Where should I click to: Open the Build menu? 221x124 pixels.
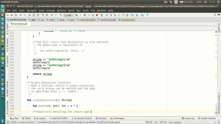(71, 11)
